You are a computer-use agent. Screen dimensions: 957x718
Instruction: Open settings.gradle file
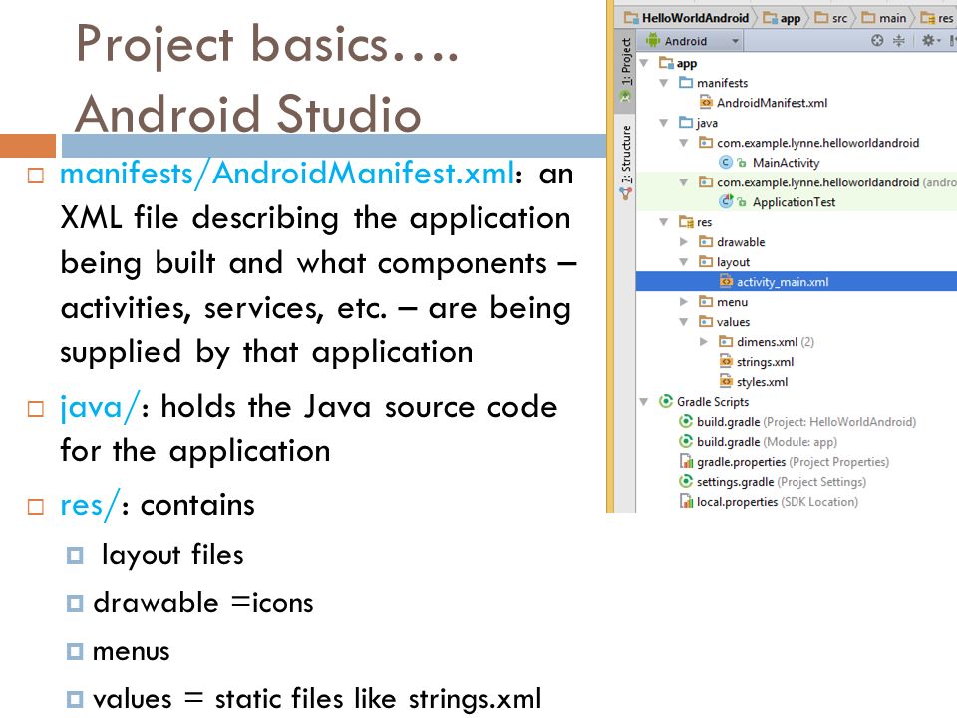782,481
